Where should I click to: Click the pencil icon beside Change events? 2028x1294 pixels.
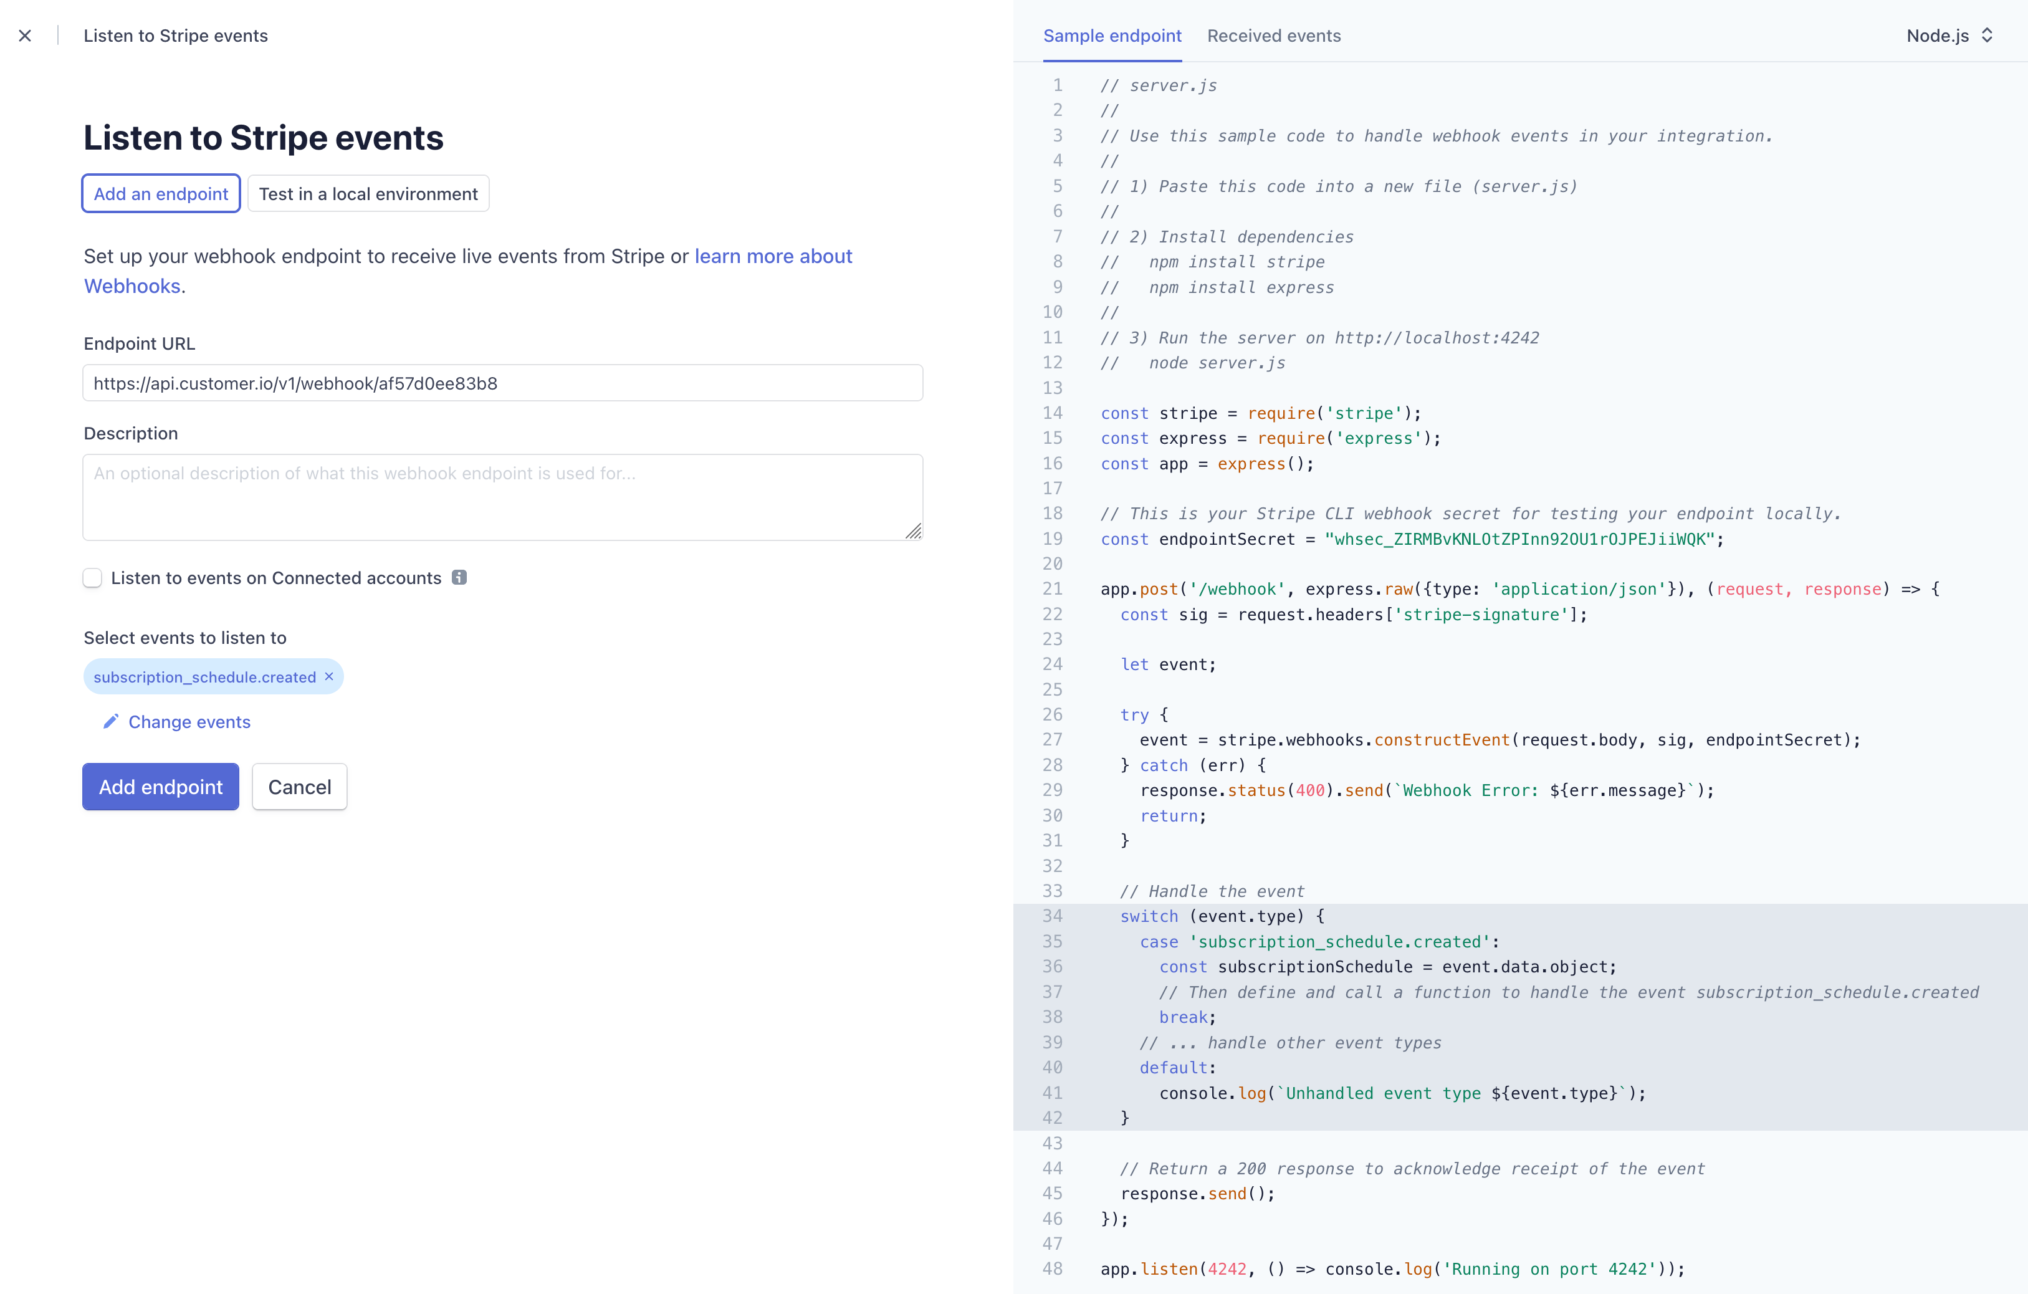110,721
